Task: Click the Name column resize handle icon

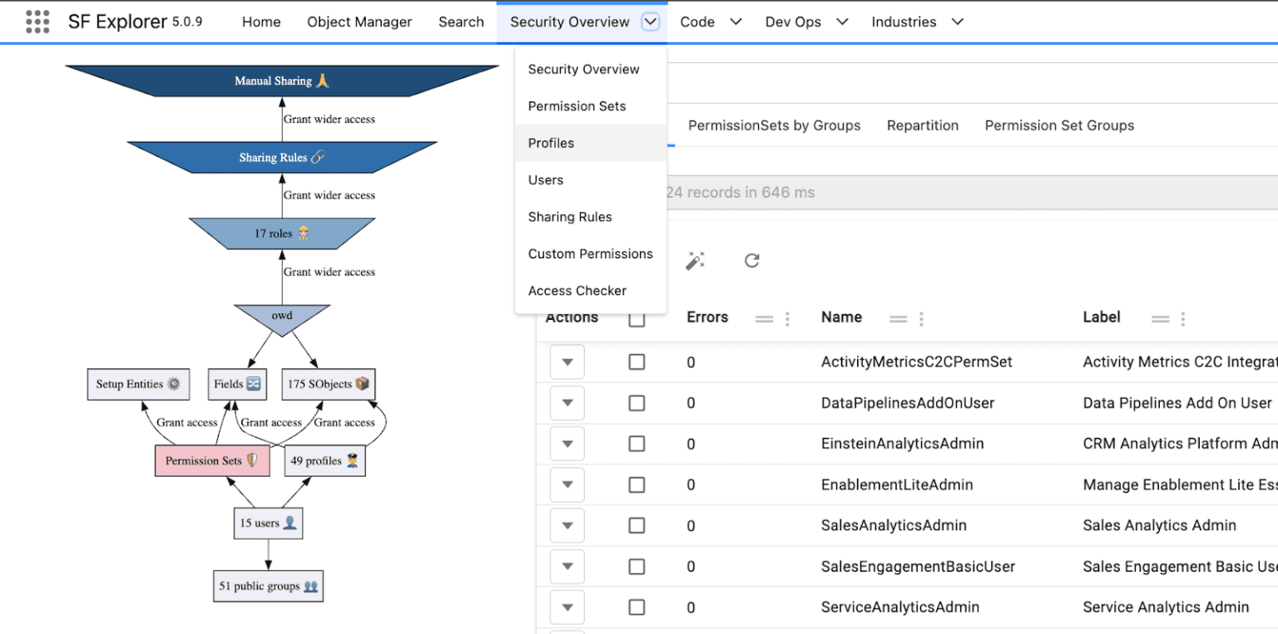Action: (x=898, y=318)
